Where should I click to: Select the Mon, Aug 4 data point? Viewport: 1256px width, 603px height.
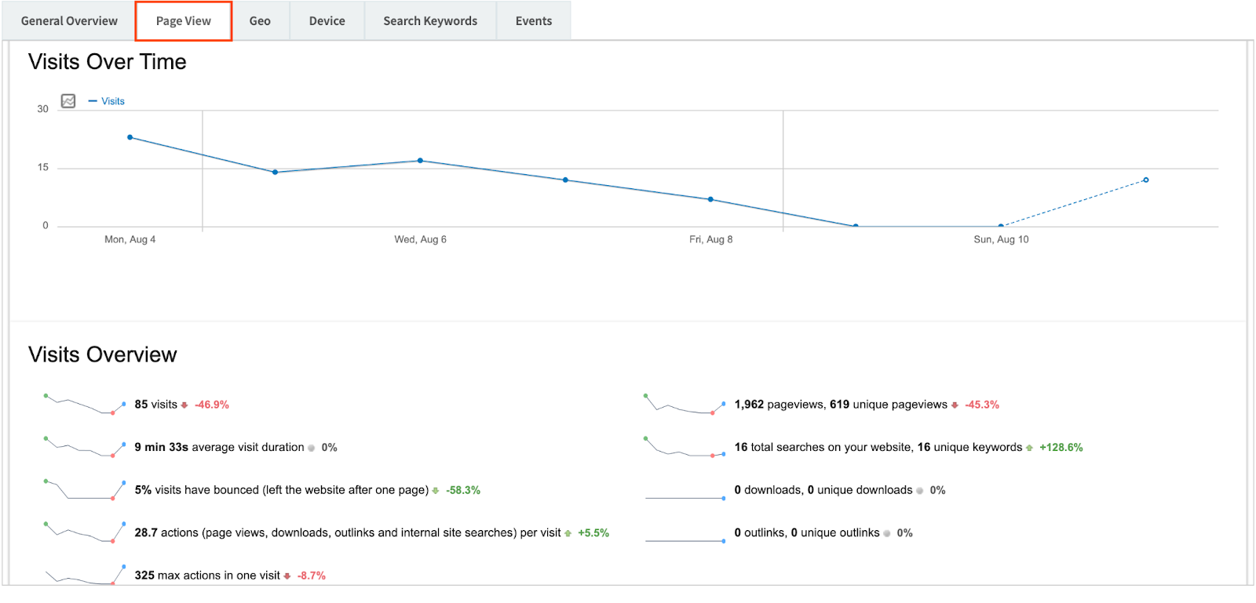tap(130, 137)
